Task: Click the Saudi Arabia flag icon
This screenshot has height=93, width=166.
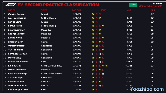Action: (x=133, y=5)
